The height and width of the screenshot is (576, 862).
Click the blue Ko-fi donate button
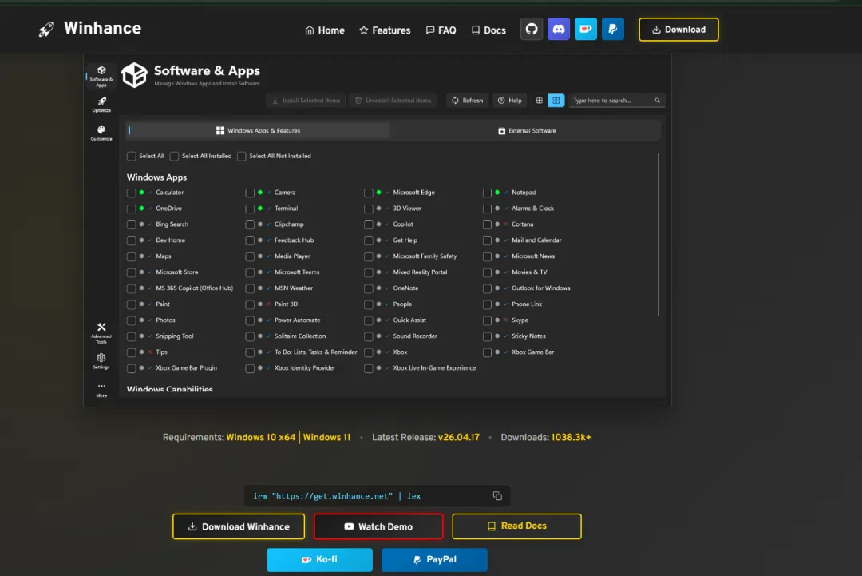tap(319, 559)
